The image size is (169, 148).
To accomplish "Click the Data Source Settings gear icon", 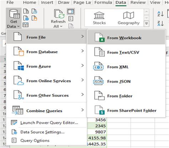I will click(x=14, y=132).
